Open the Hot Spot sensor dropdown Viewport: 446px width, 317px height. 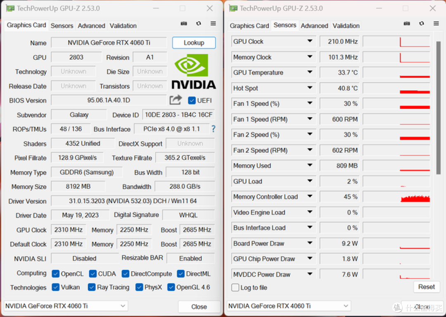point(310,88)
